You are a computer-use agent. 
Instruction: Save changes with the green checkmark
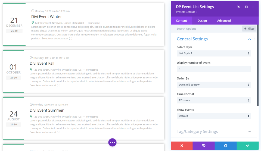tap(248, 146)
